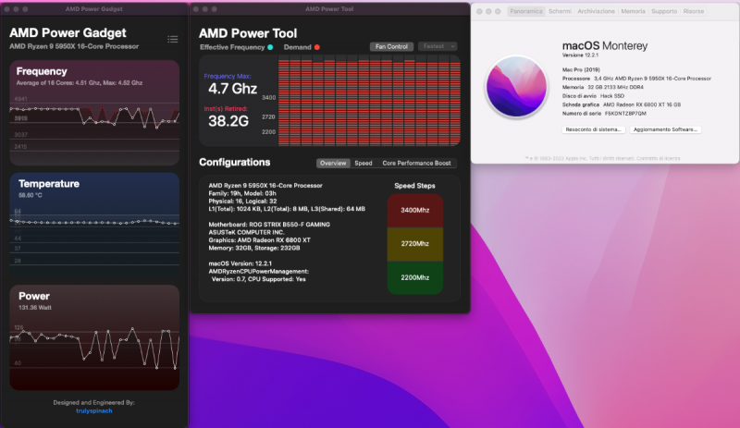Click the 'Family: 19h, Model: 03h' line
This screenshot has width=740, height=428.
(242, 193)
